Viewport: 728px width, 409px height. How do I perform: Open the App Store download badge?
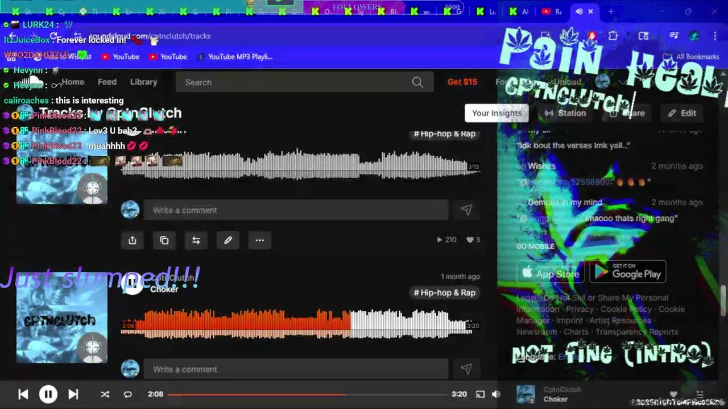click(x=551, y=272)
